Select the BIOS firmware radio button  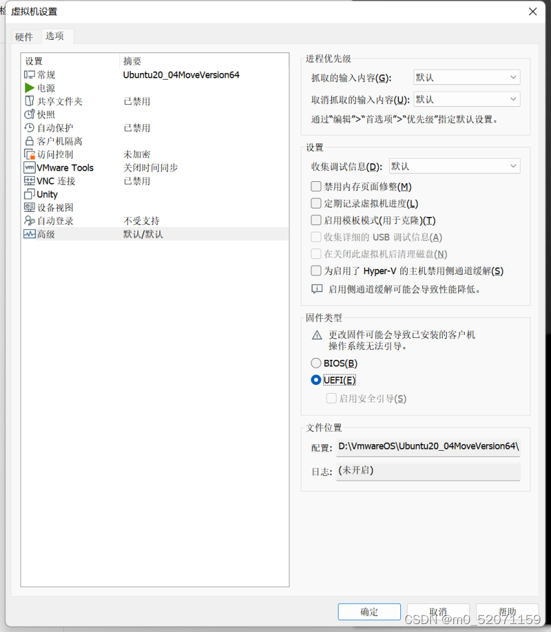click(316, 363)
